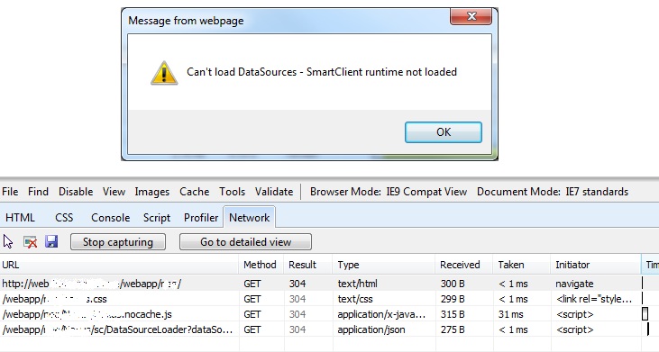The height and width of the screenshot is (352, 659).
Task: Sort by the Type column header
Action: [384, 265]
